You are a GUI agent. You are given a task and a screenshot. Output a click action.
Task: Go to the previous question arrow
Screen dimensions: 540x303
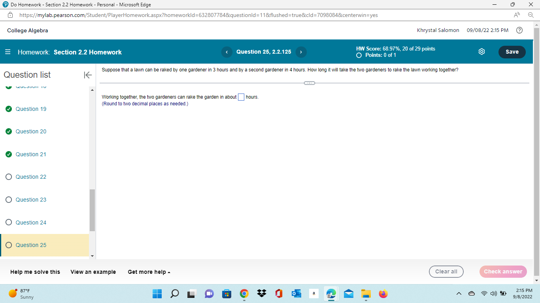pyautogui.click(x=227, y=52)
